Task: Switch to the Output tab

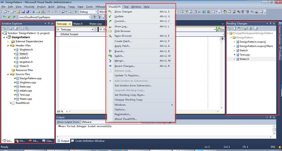Action: [x=63, y=141]
